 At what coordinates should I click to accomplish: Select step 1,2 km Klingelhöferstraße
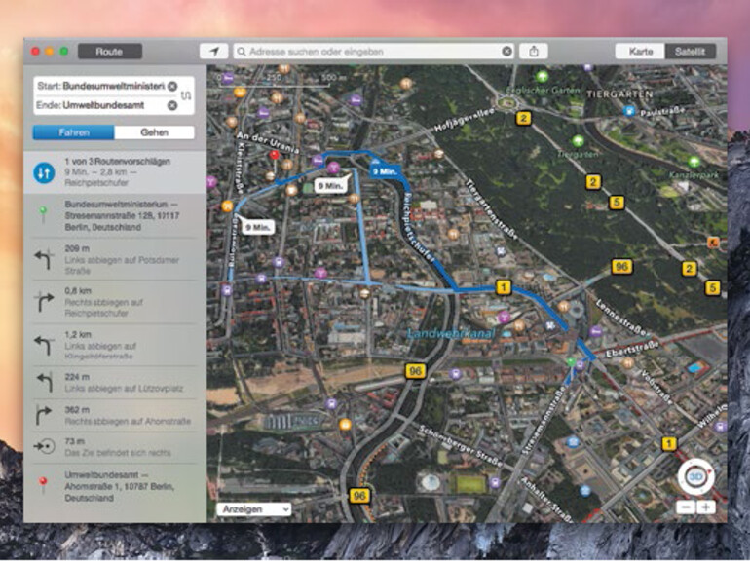[x=115, y=345]
